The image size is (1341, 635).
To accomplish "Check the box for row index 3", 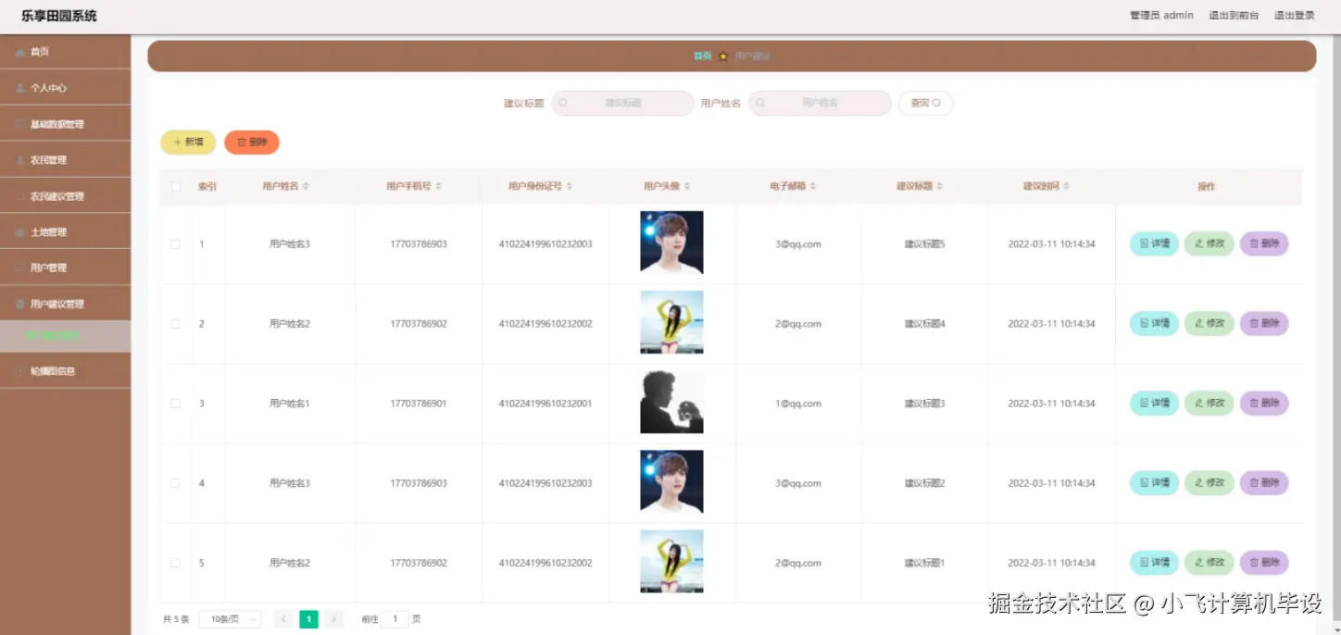I will tap(176, 404).
